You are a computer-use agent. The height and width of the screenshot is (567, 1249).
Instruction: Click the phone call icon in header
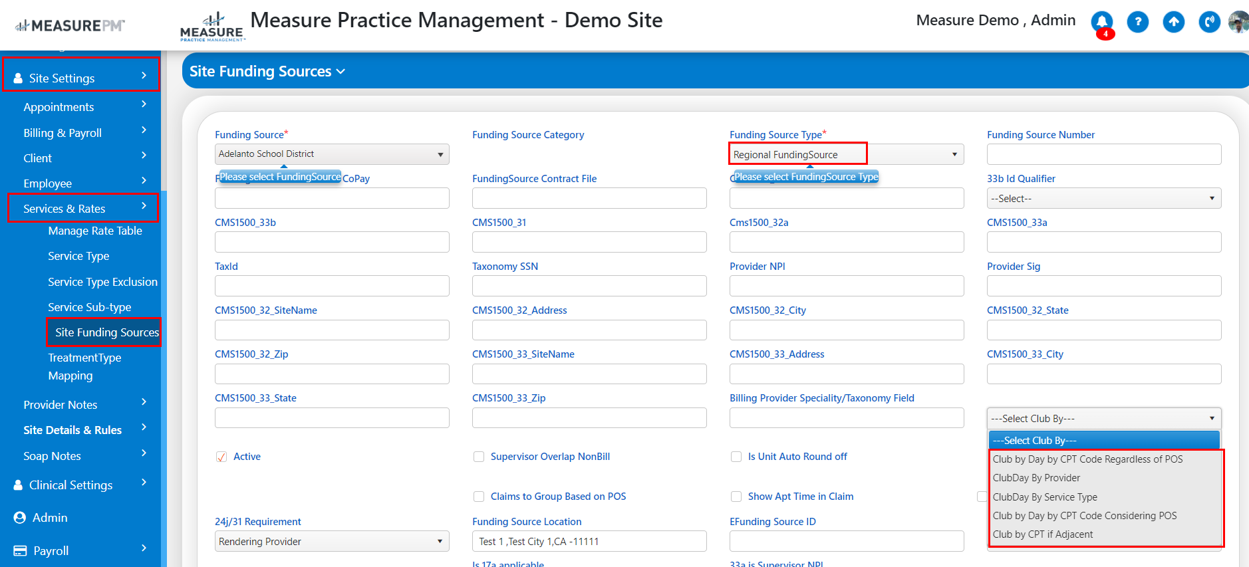[1209, 22]
